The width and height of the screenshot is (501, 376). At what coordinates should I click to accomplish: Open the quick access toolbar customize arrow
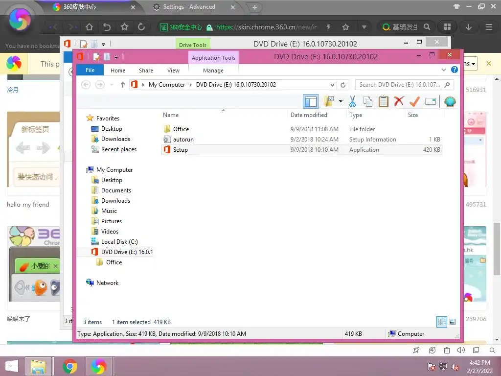[x=116, y=57]
